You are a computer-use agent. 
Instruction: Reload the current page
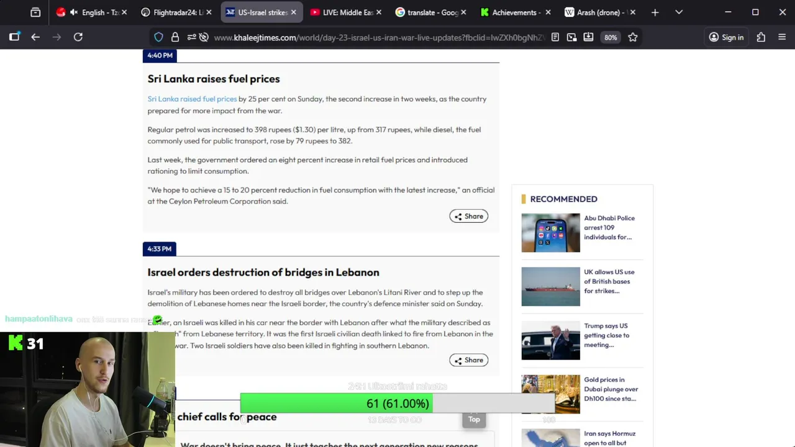click(78, 37)
